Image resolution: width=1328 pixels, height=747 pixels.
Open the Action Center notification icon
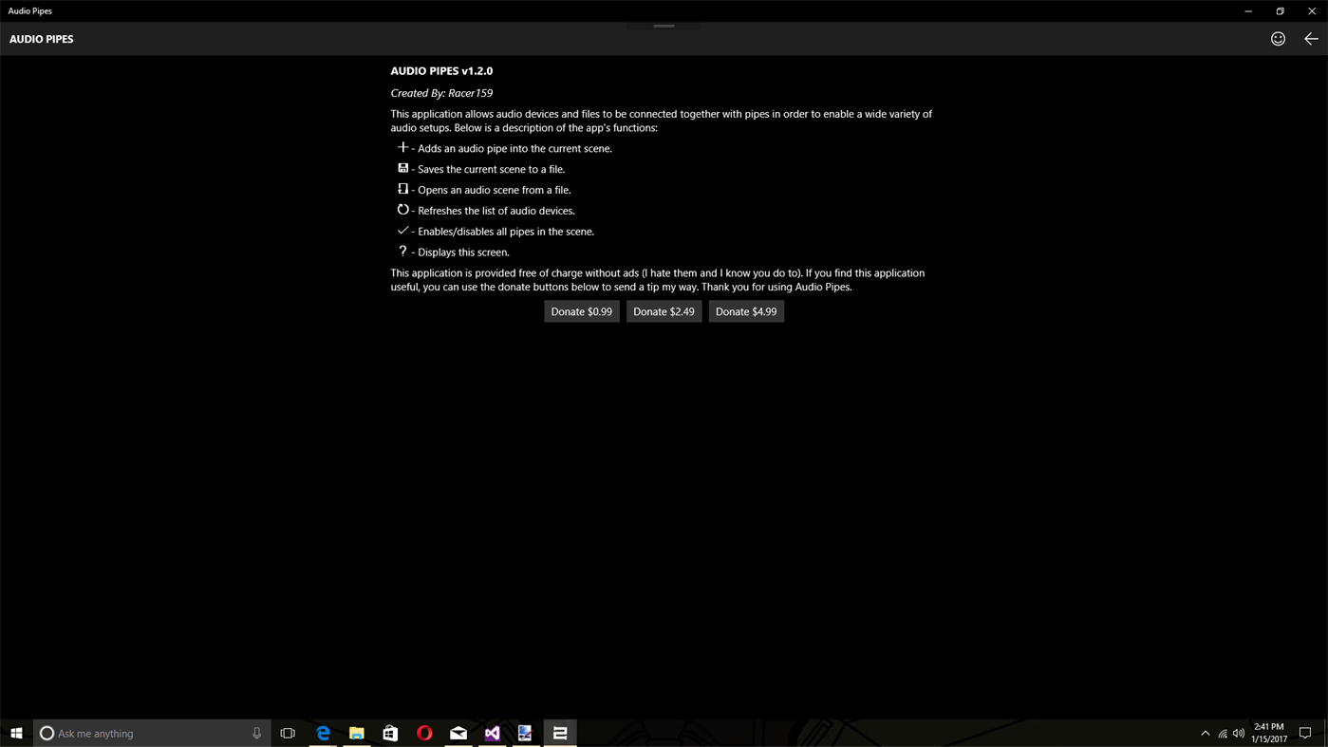click(1305, 732)
